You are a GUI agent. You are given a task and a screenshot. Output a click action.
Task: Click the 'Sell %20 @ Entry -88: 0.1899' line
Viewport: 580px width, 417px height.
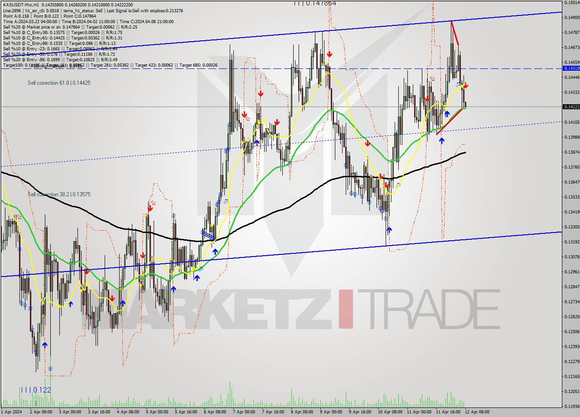point(60,59)
